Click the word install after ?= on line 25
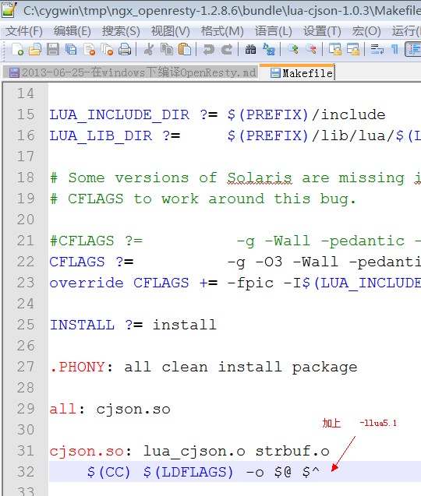The image size is (421, 496). coord(185,325)
